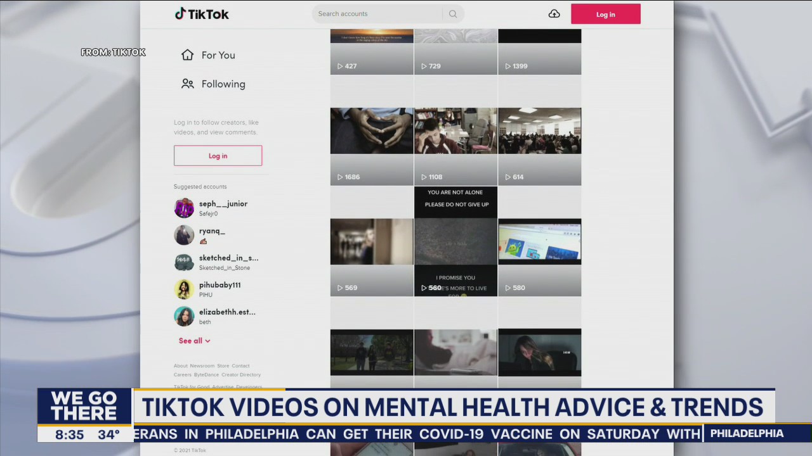Open the ByteDance footer link
This screenshot has height=456, width=812.
(206, 374)
